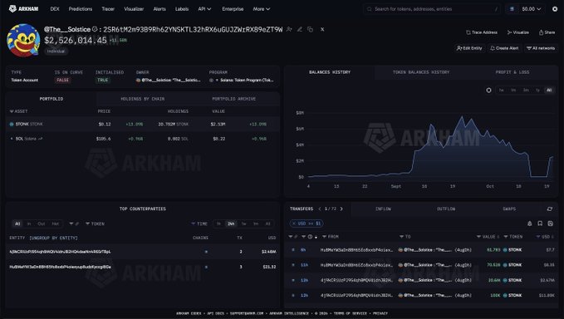Screen dimensions: 564x319
Task: Go to previous transfers page arrow
Action: pos(320,209)
